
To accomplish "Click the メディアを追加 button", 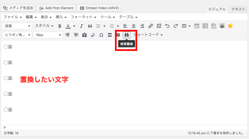I will (x=18, y=8).
